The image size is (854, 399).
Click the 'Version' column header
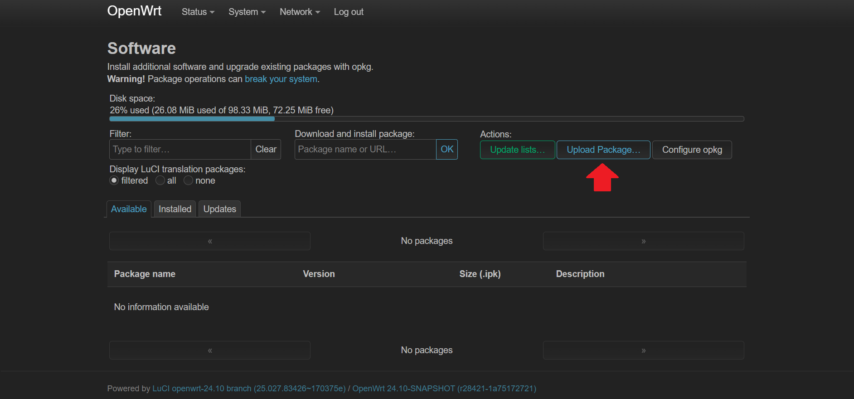point(319,274)
